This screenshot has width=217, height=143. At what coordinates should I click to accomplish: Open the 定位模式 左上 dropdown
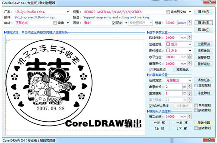178,51
